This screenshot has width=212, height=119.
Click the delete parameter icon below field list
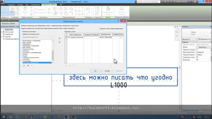(32, 66)
